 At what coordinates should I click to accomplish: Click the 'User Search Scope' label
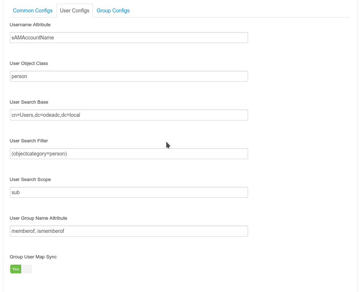point(30,180)
